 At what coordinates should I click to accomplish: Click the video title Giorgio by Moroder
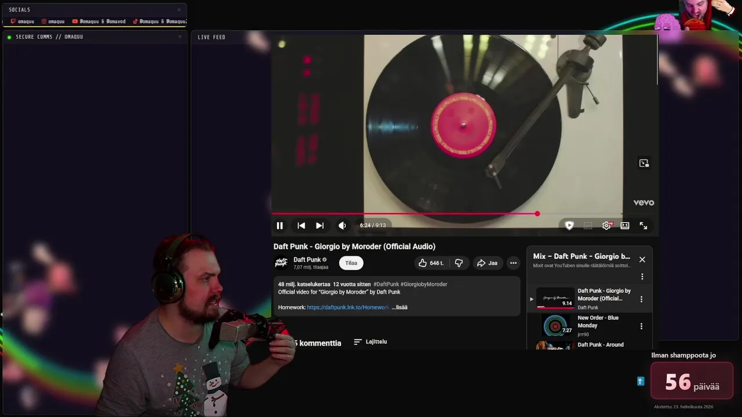coord(354,247)
